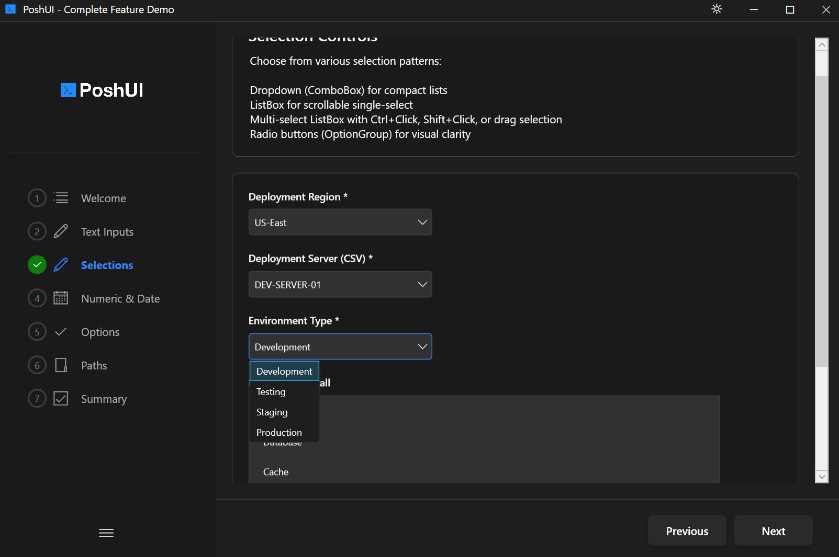This screenshot has width=839, height=557.
Task: Click step number 7 circle
Action: (x=37, y=399)
